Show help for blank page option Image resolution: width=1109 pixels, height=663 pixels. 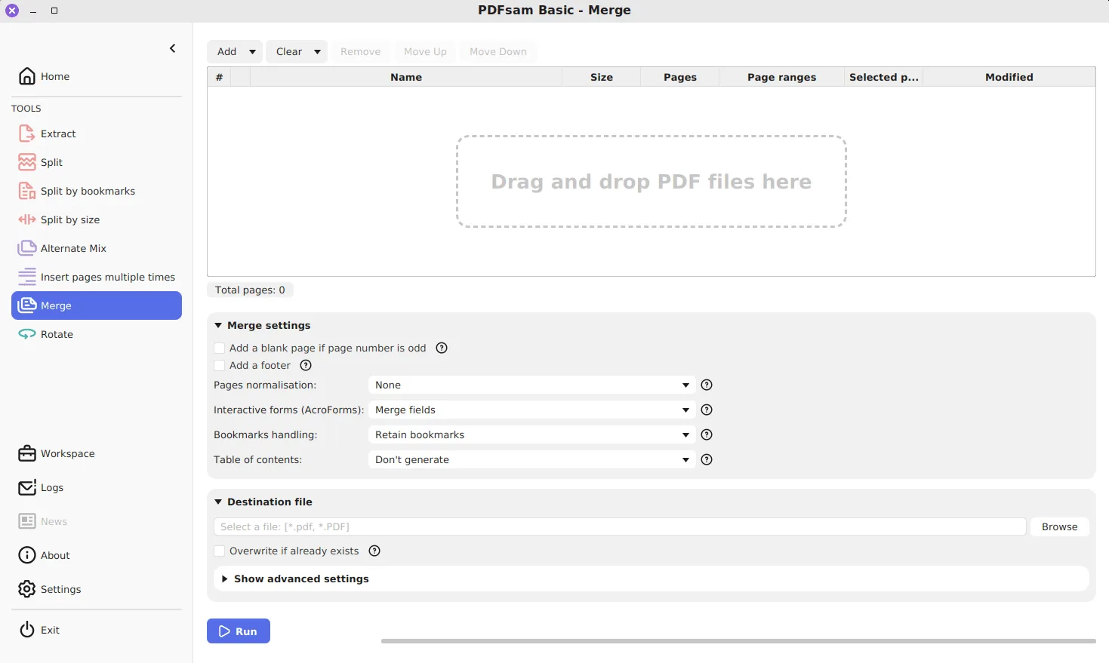click(442, 348)
